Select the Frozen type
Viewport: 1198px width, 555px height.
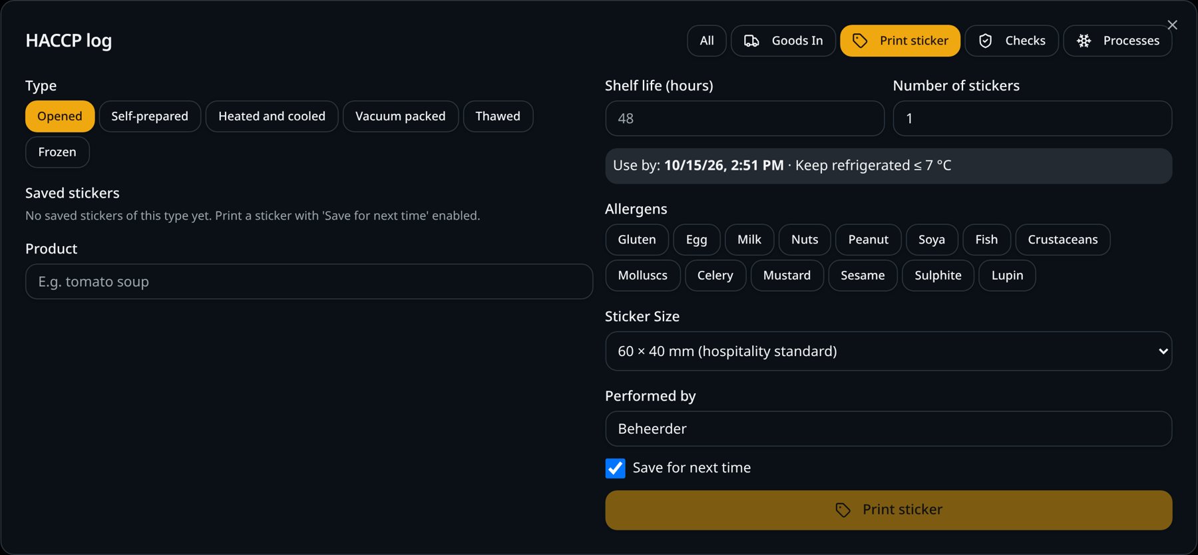click(x=57, y=152)
